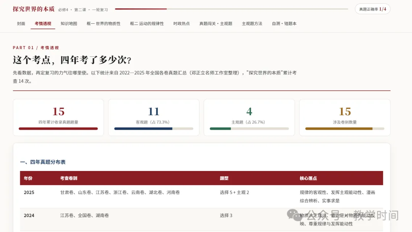Click the 规律的客观性 core points cell

[x=337, y=197]
